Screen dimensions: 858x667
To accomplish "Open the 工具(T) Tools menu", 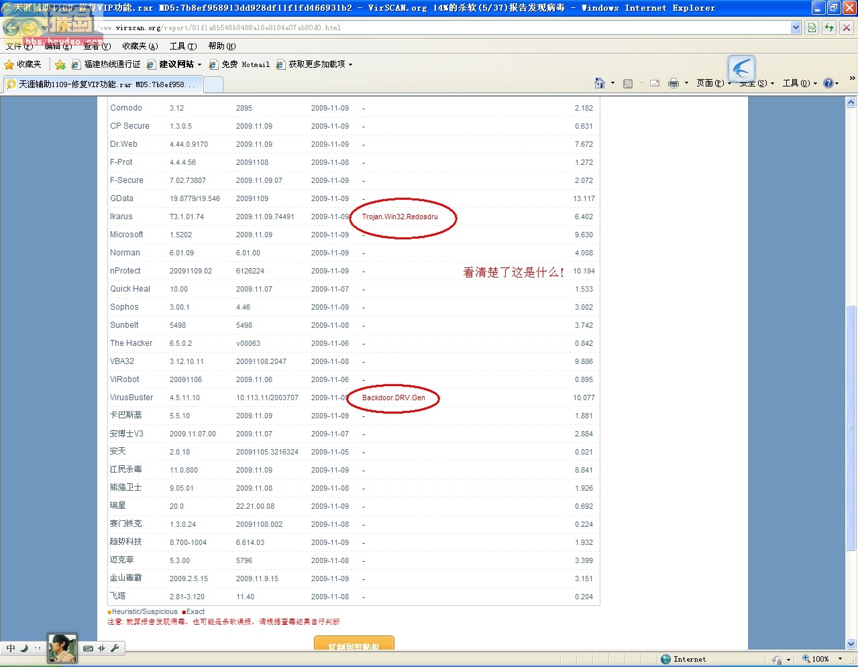I will click(x=183, y=46).
